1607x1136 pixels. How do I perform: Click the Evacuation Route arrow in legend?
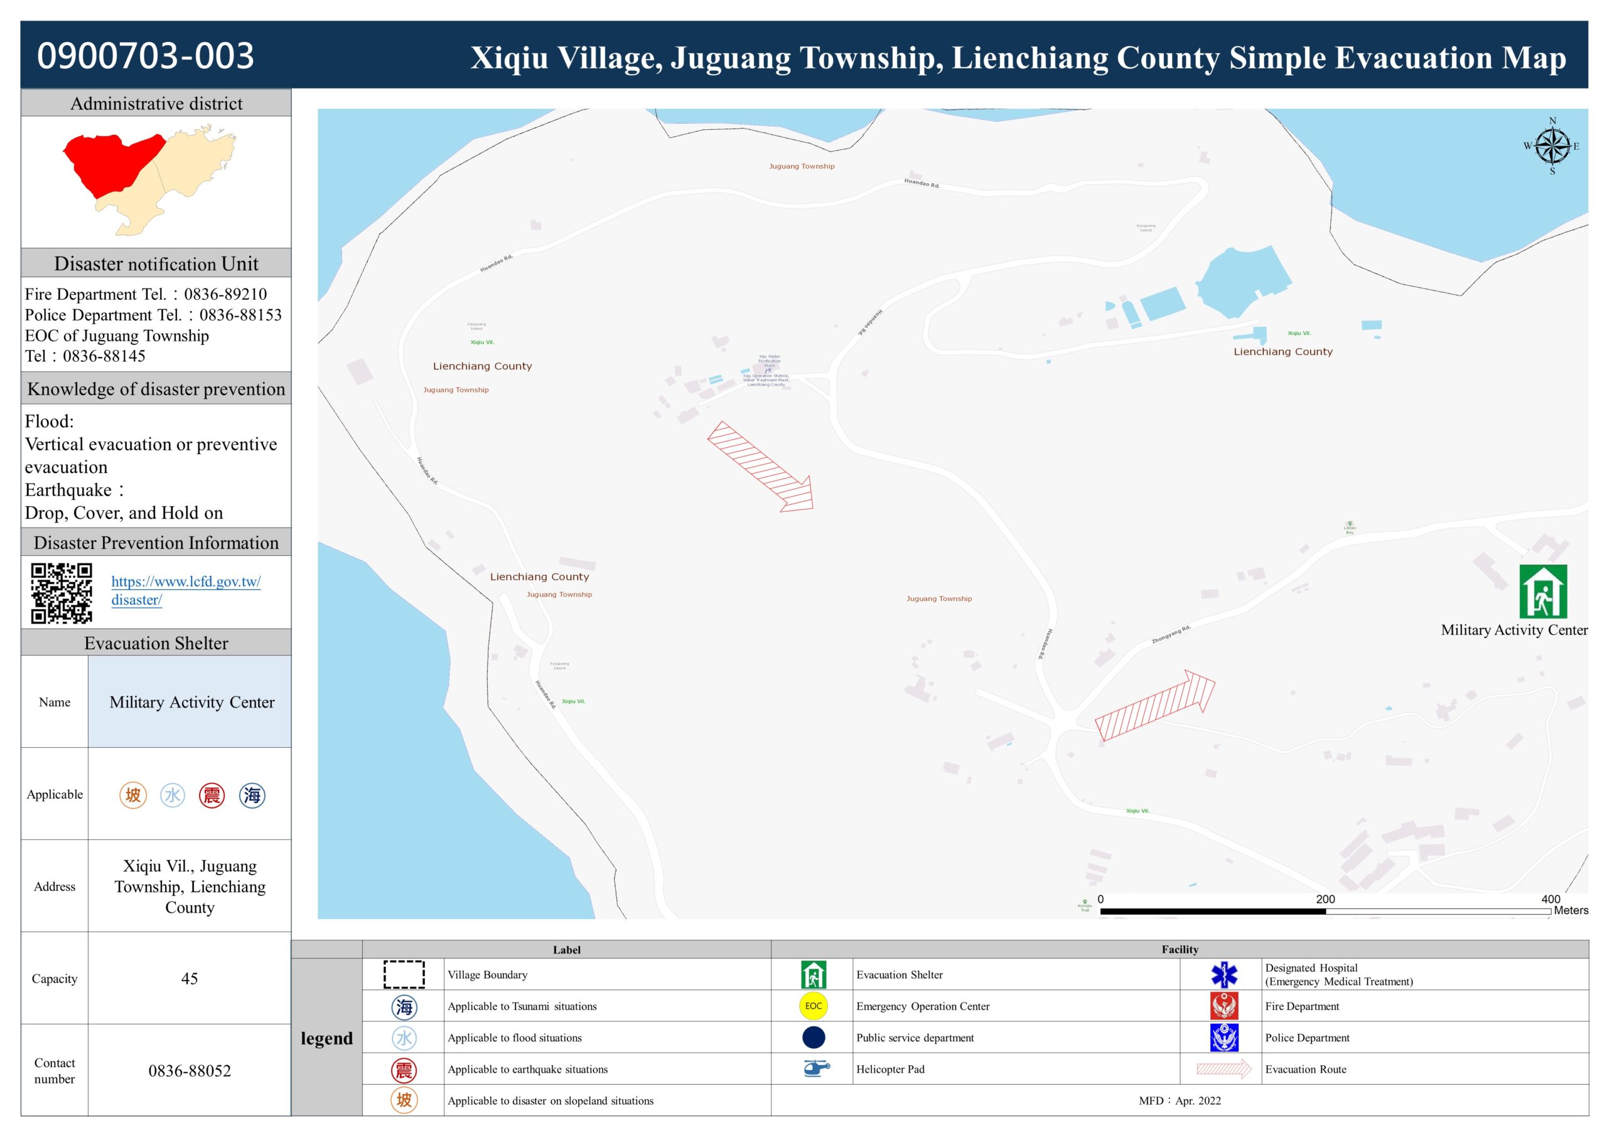click(x=1223, y=1069)
